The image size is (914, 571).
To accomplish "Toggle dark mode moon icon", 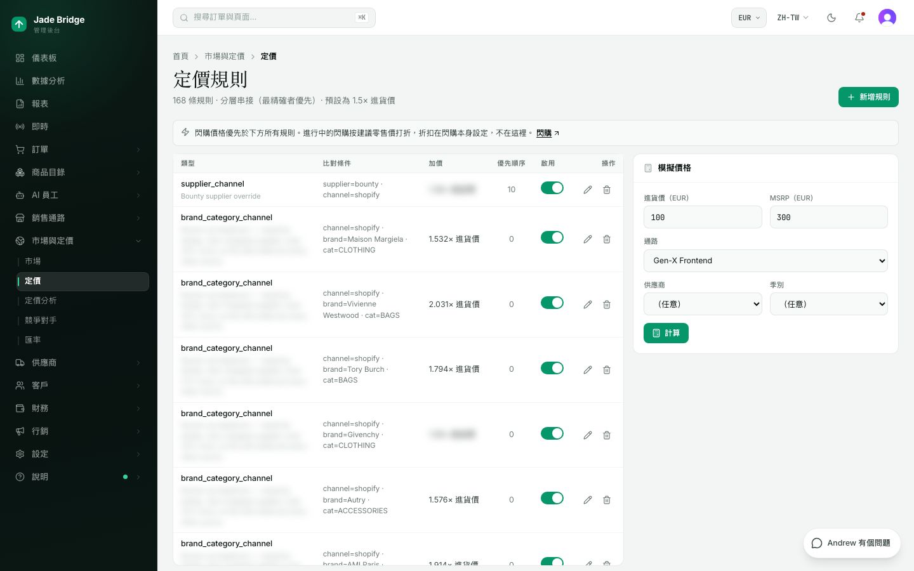I will [831, 18].
